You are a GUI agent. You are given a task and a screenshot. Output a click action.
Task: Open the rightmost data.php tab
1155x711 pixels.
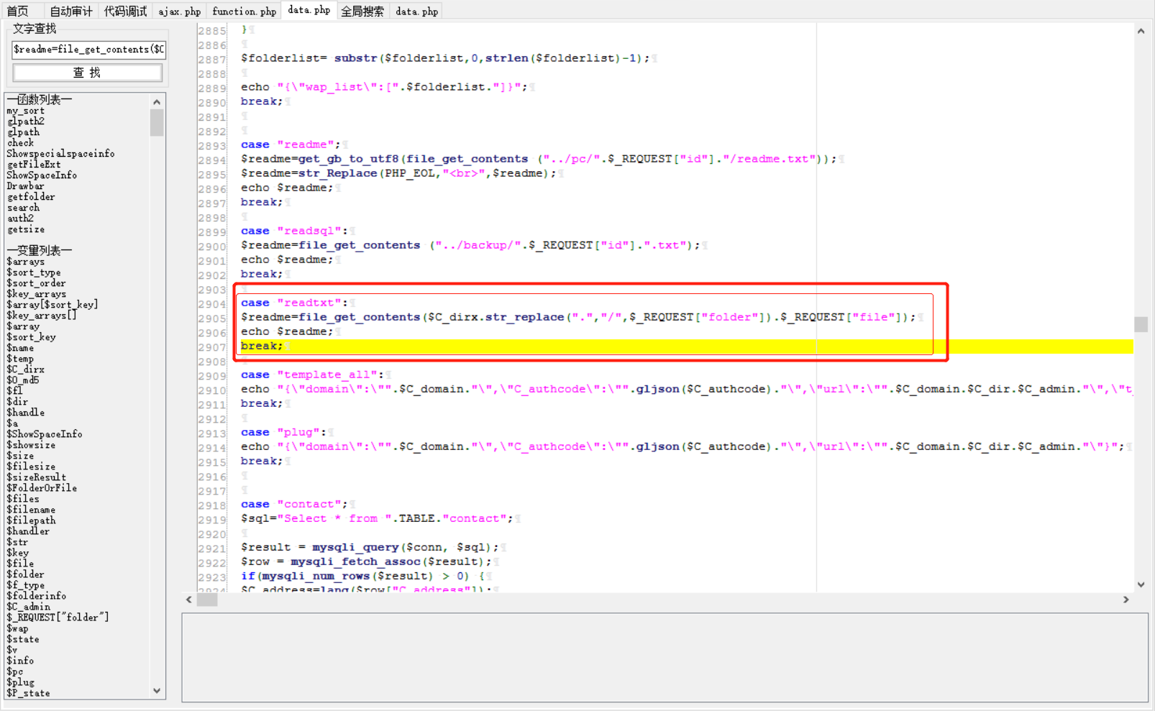pyautogui.click(x=416, y=11)
